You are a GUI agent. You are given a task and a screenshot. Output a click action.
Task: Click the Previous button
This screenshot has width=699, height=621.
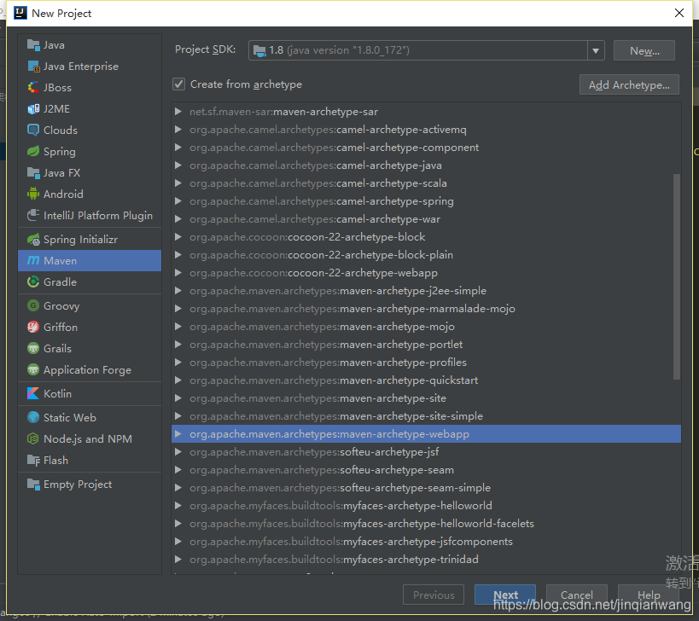[434, 595]
